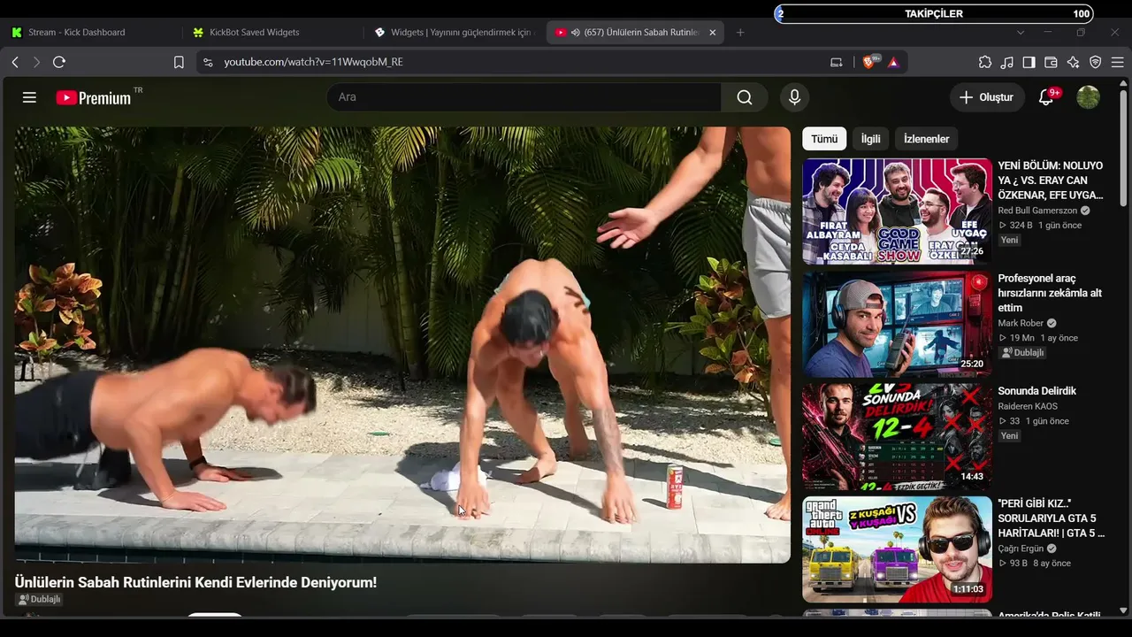Switch to the Stream - Kick Dashboard tab
The image size is (1132, 637).
click(93, 33)
